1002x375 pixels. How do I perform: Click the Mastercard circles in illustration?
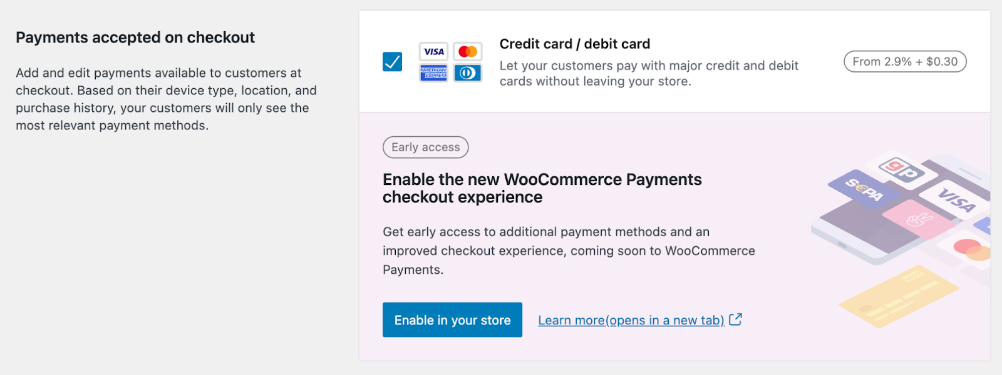[972, 249]
